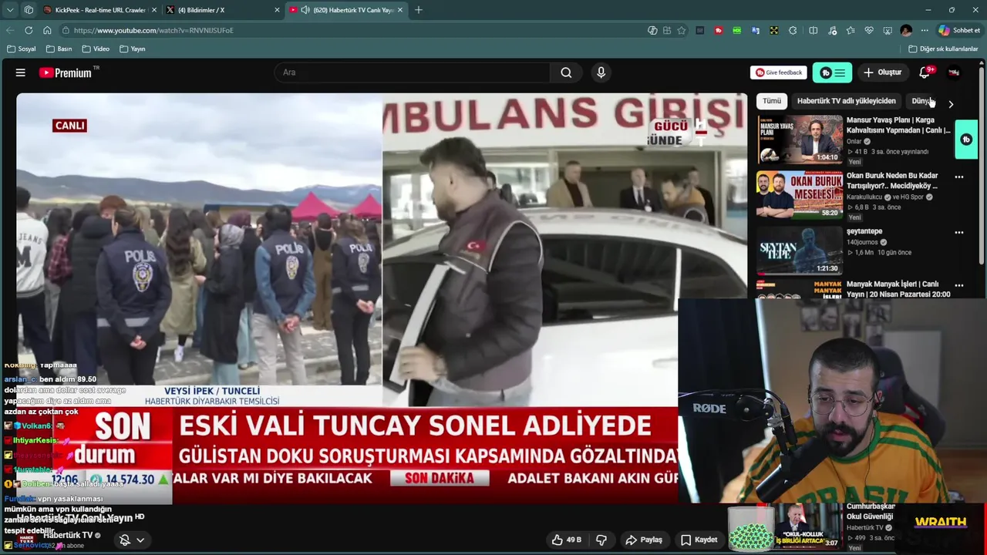Click the translate extension icon
The image size is (987, 555).
(755, 30)
